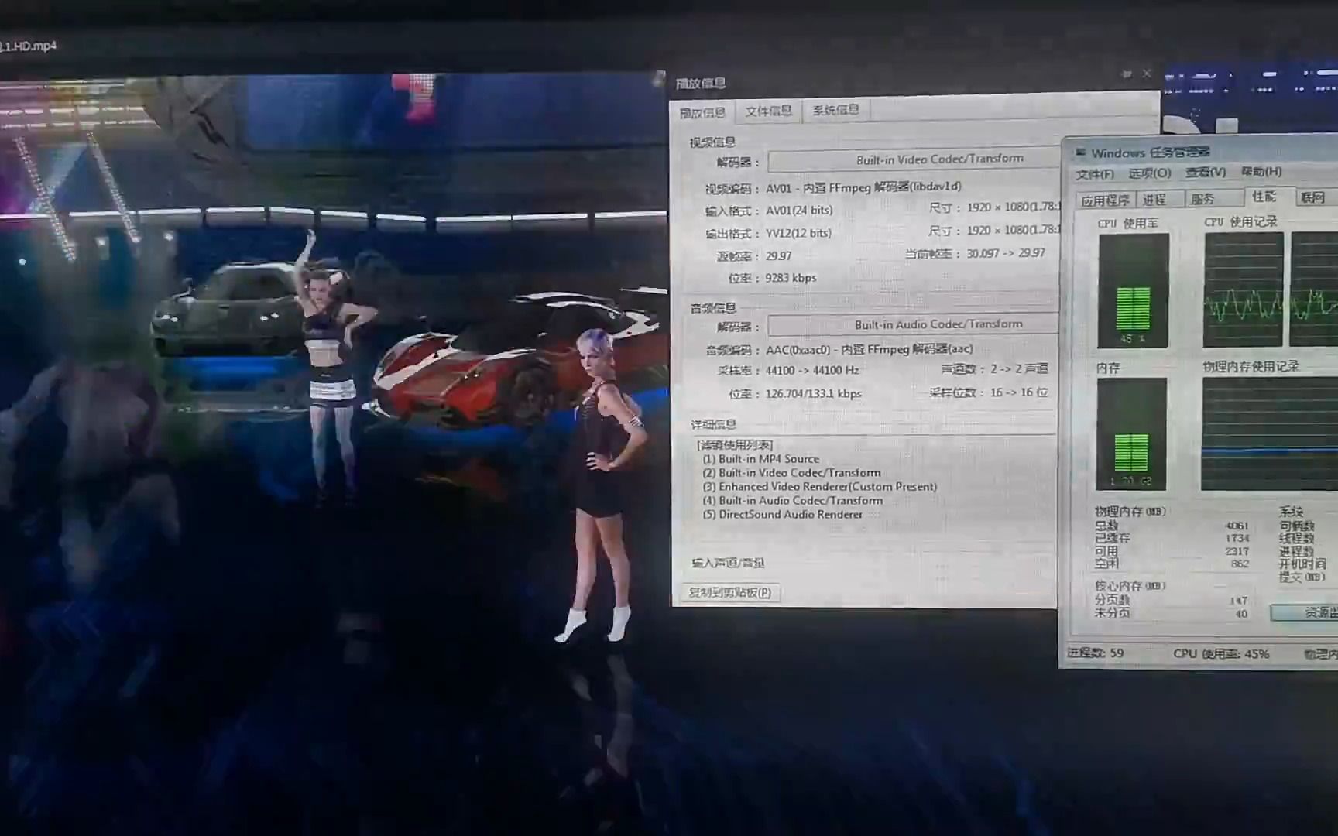Screen dimensions: 1338x836
Task: Open Task Manager 选项(O) menu
Action: [x=1149, y=173]
